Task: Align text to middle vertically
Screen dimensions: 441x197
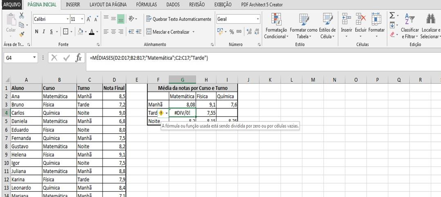Action: tap(113, 18)
